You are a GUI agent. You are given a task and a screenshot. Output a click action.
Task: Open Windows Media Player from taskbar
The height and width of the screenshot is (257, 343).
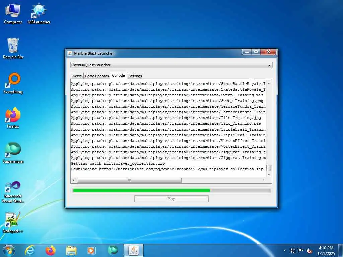click(91, 250)
